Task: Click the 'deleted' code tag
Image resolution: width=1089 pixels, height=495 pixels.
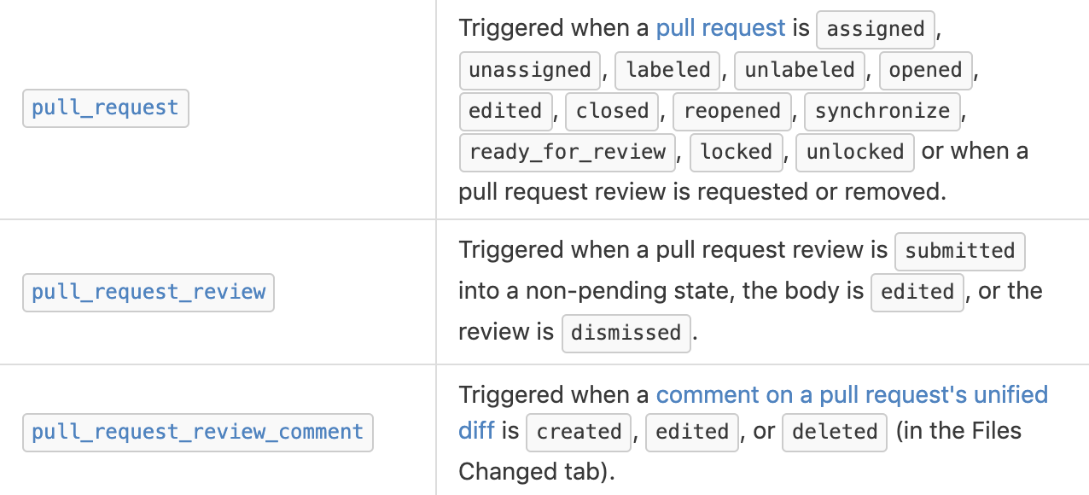Action: (835, 432)
